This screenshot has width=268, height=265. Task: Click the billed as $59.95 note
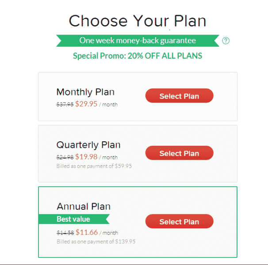coord(94,166)
